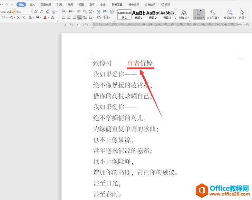Click the poem title 致橡树
252x200 pixels.
[103, 63]
